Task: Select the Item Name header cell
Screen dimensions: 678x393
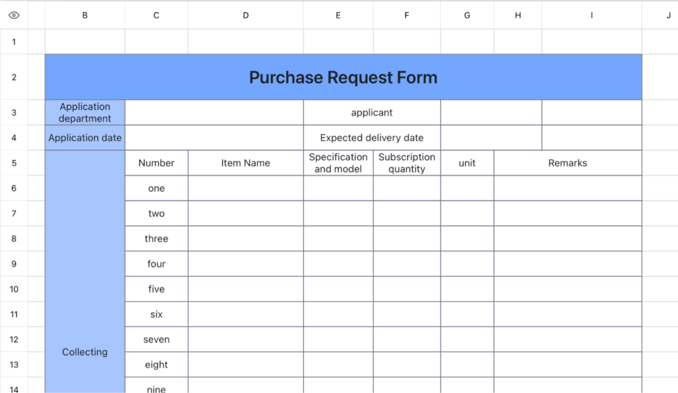Action: 246,163
